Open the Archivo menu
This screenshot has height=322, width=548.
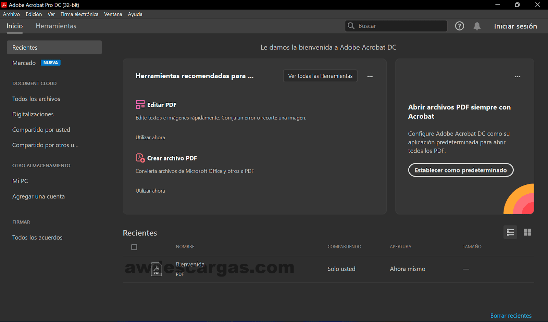[11, 14]
